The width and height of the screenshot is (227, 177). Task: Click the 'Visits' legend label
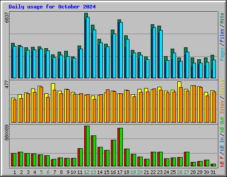(222, 87)
